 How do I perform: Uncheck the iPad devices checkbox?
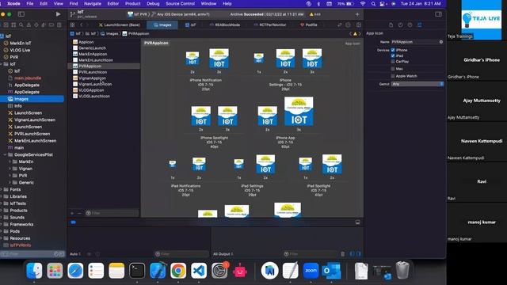pyautogui.click(x=393, y=55)
